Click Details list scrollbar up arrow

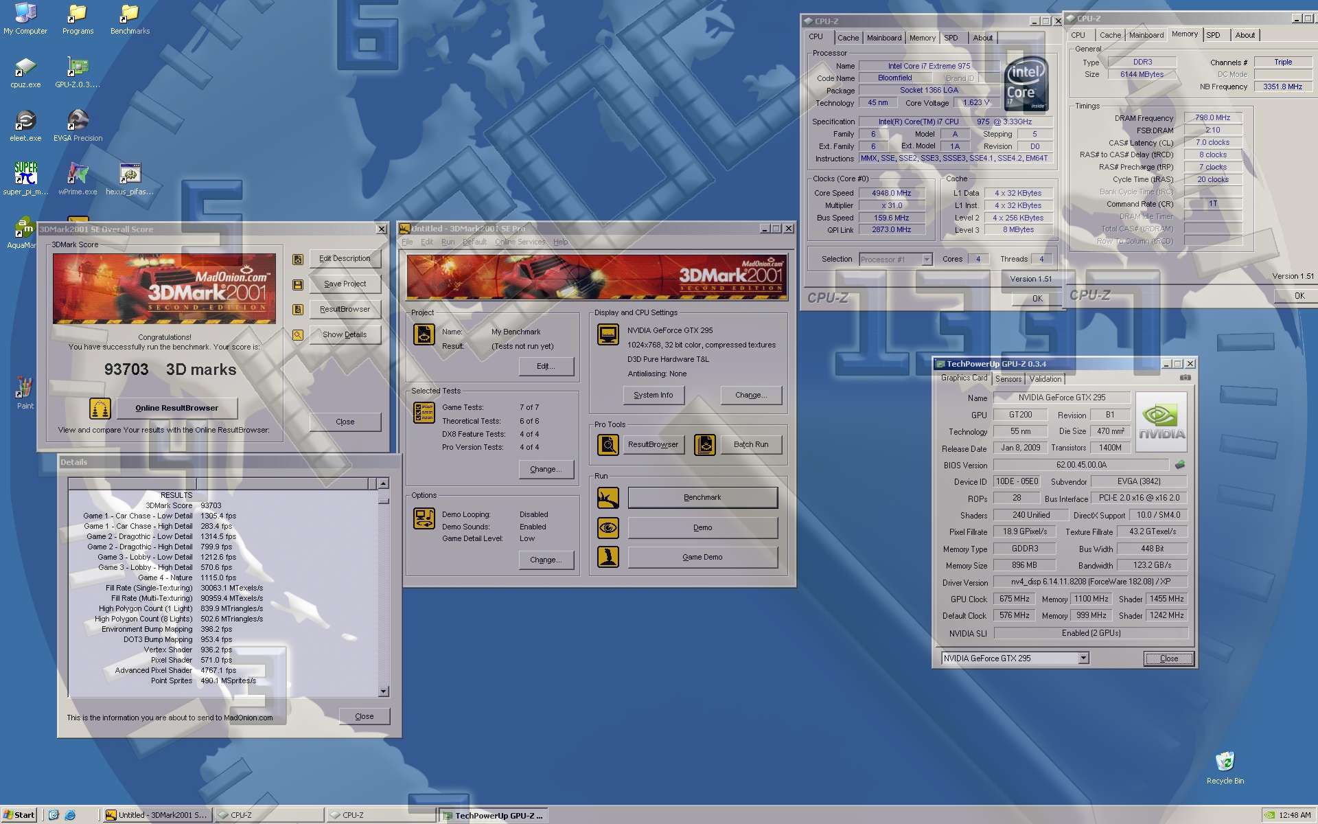[x=384, y=483]
